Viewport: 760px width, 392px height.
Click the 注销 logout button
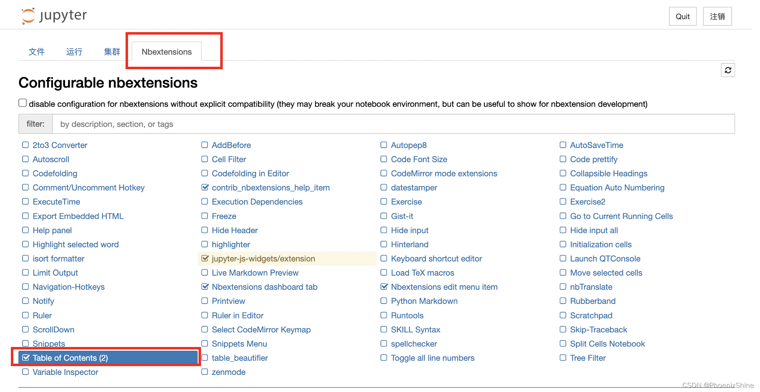point(717,16)
